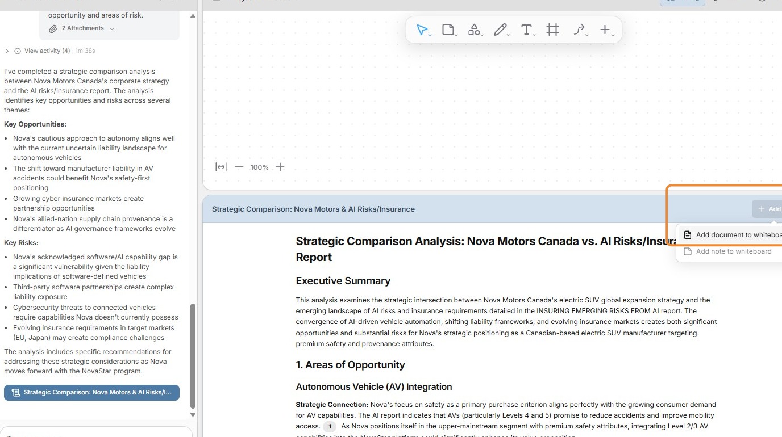The image size is (782, 437).
Task: Click the 'opportunity and areas of risk.' message text
Action: (x=95, y=15)
